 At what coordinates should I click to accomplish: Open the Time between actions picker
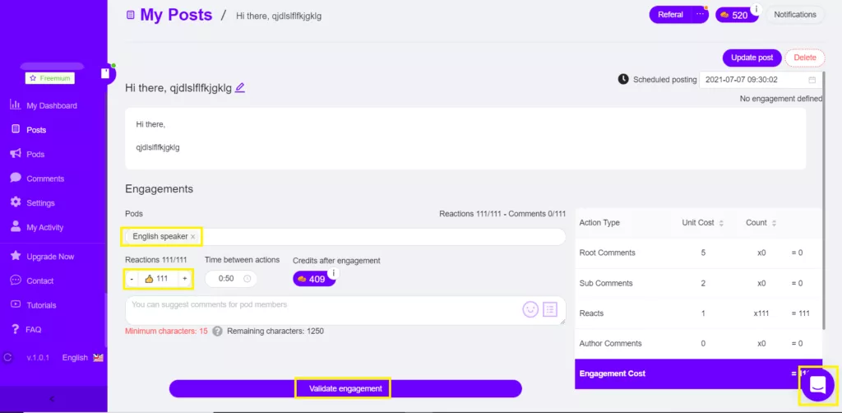pyautogui.click(x=231, y=279)
